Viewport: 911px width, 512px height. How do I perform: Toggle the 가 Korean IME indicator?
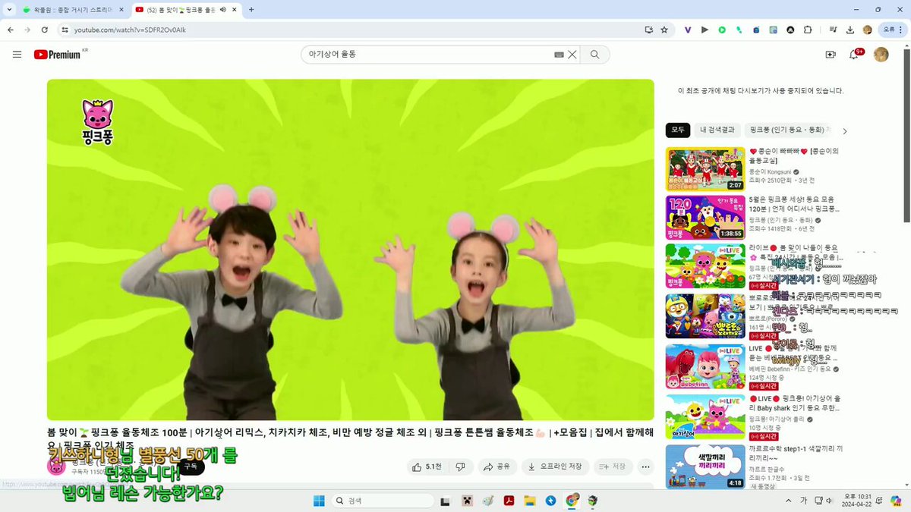tap(803, 501)
